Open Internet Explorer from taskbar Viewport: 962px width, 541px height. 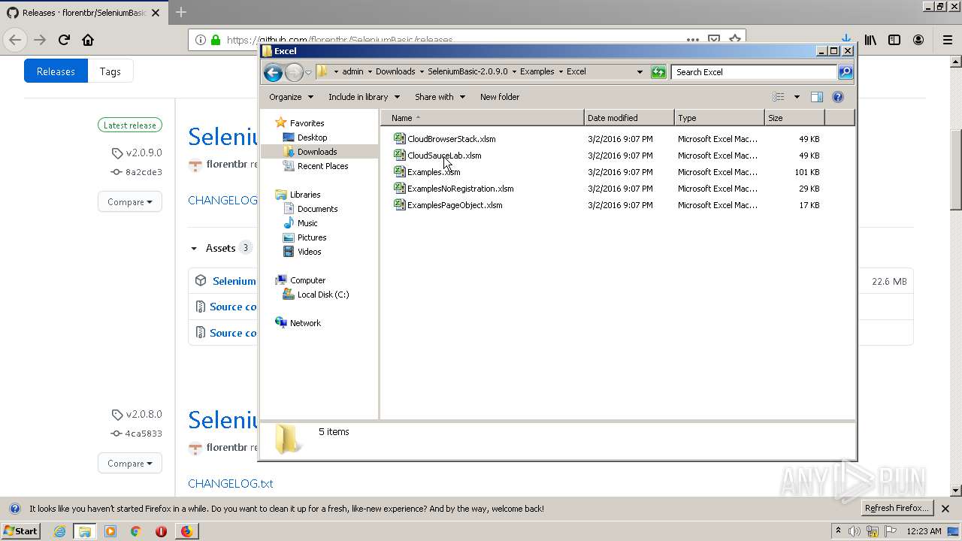59,531
